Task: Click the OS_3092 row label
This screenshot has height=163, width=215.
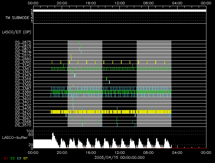Action: coord(23,62)
